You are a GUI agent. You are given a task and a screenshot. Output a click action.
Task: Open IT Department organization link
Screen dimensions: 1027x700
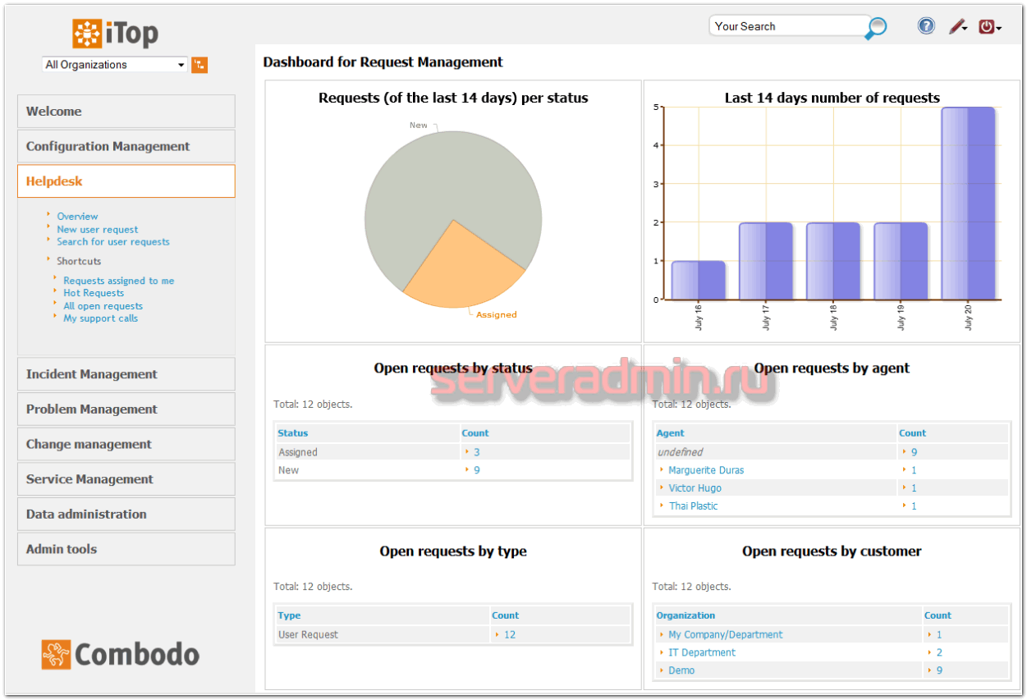click(x=702, y=652)
